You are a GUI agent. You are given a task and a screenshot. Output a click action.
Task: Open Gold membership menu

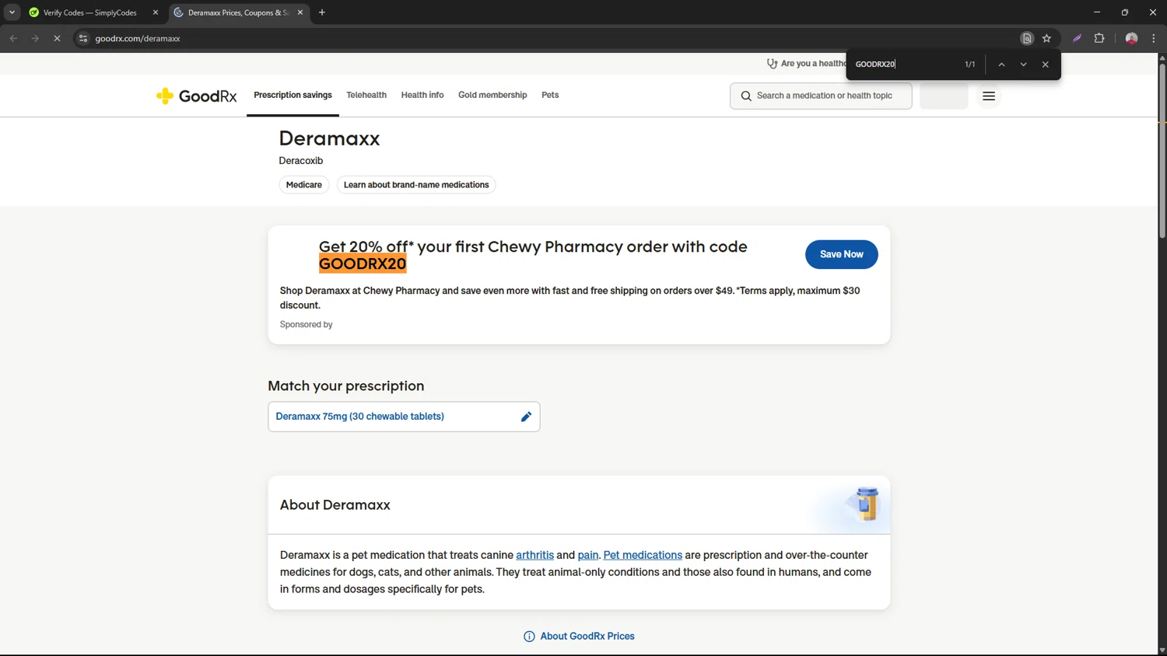(x=492, y=95)
